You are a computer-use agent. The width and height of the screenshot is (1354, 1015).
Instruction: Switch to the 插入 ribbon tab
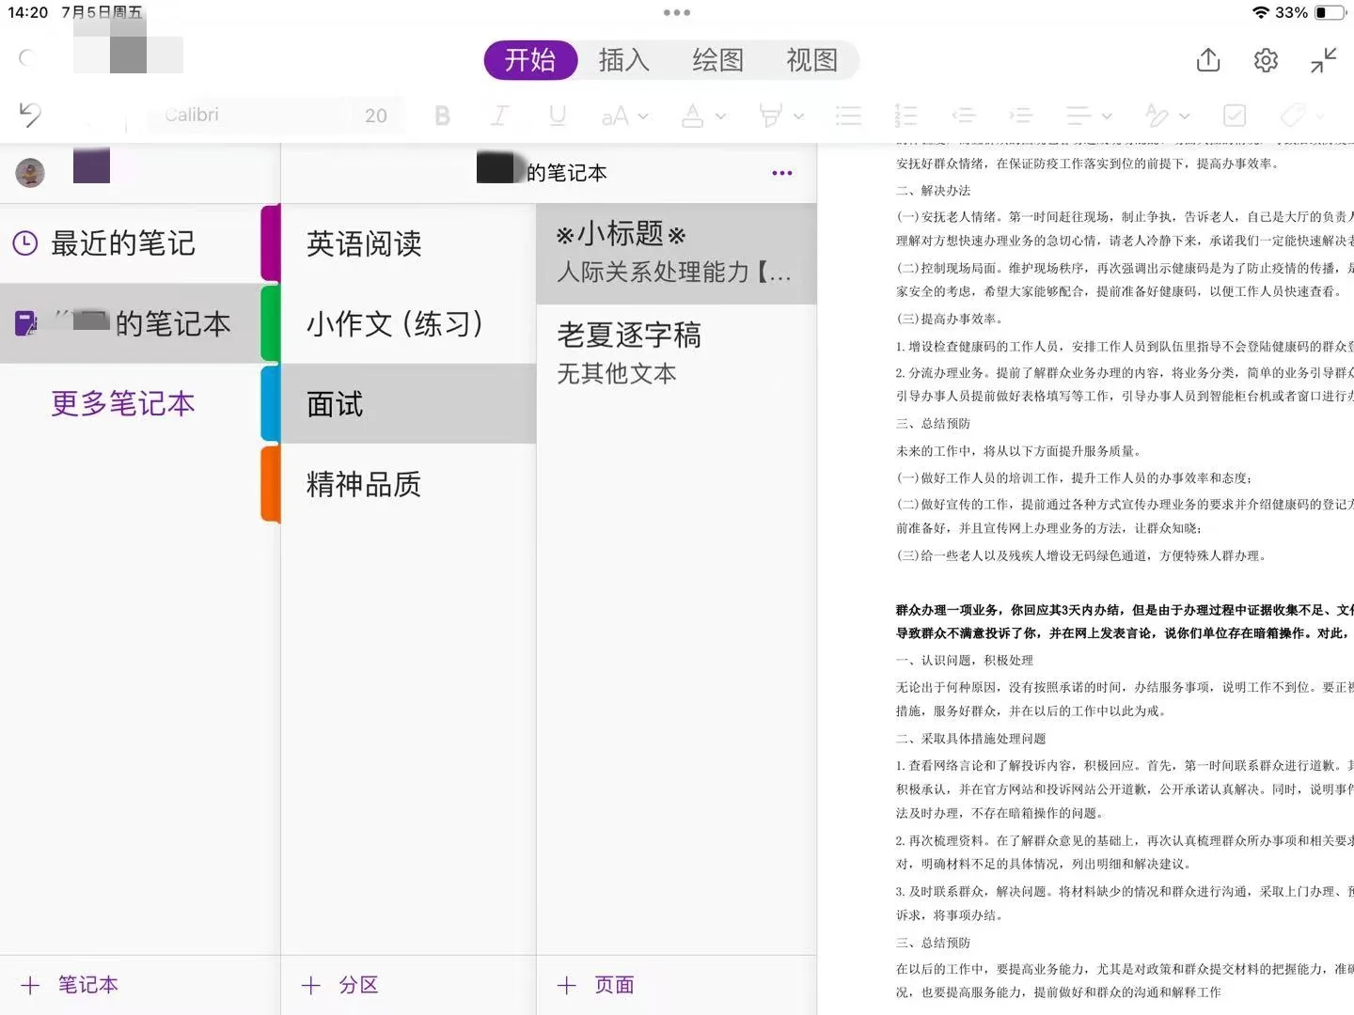623,59
